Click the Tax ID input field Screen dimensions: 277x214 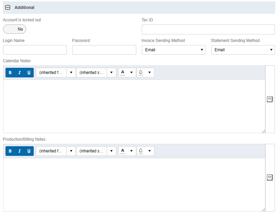208,29
